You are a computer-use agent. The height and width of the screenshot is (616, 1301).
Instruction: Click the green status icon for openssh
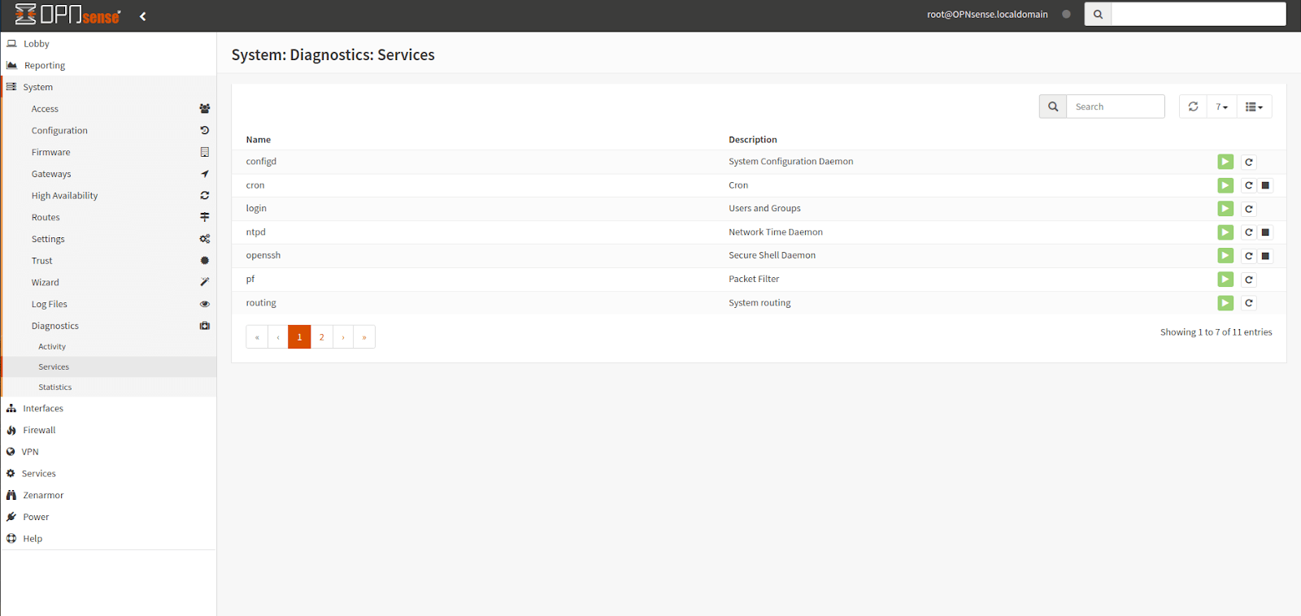click(x=1225, y=256)
